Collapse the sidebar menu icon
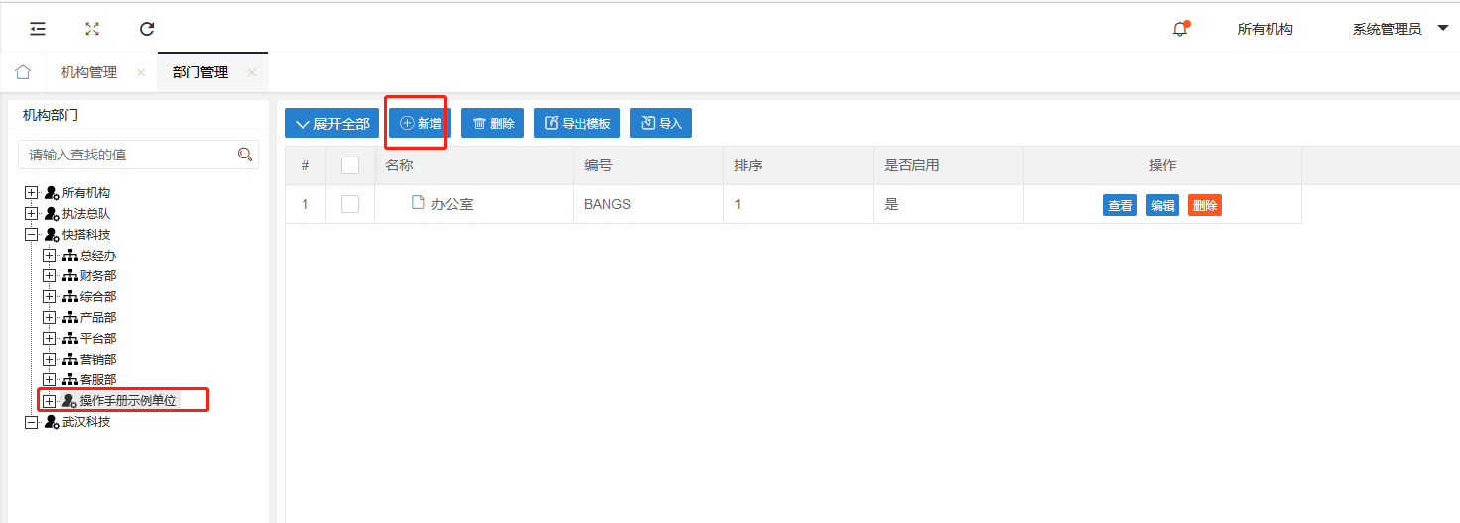 point(38,29)
